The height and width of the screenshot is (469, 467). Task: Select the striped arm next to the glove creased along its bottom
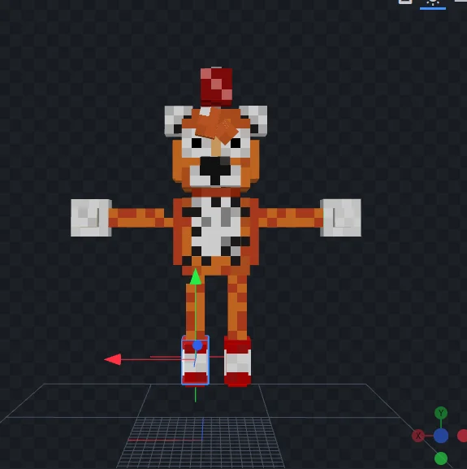[141, 218]
